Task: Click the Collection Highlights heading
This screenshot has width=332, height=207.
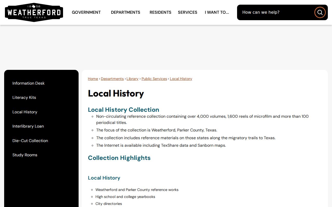Action: point(119,158)
